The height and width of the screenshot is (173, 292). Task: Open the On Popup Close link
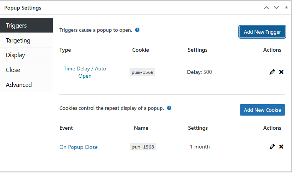(79, 147)
